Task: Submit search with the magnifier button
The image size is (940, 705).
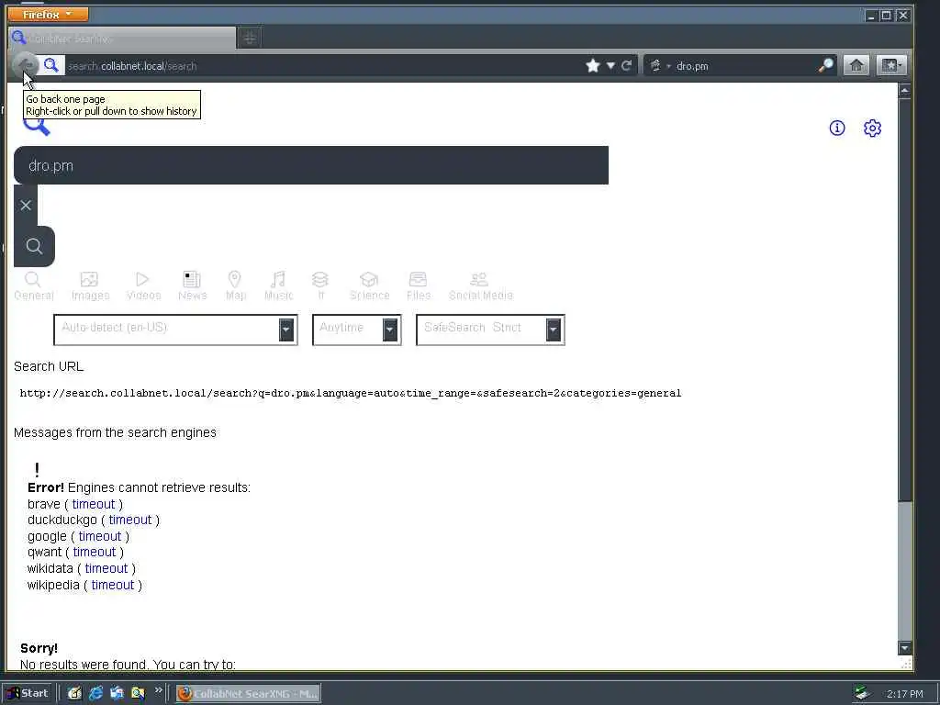Action: 34,246
